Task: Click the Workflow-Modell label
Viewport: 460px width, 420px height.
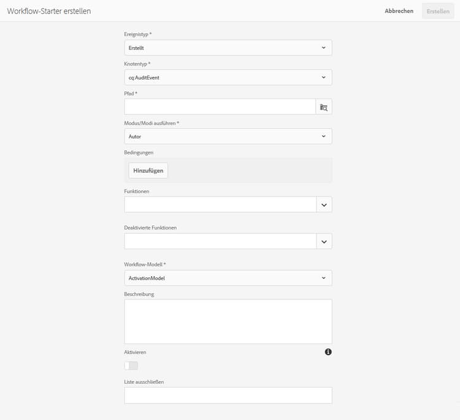Action: pos(145,264)
